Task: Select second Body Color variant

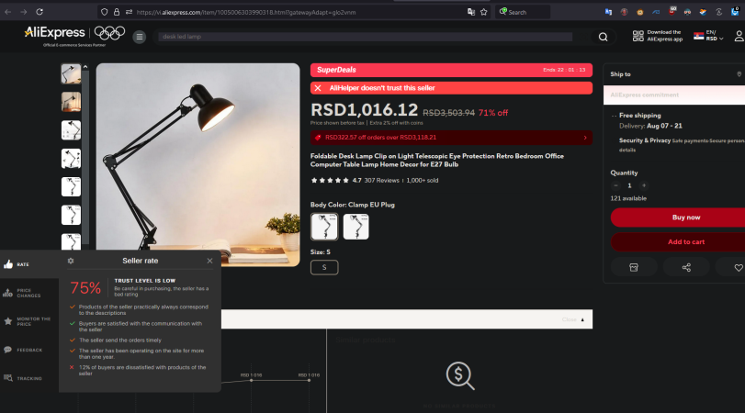Action: [x=356, y=227]
